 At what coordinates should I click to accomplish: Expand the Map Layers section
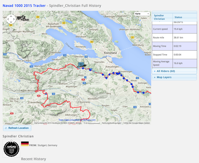click(174, 77)
